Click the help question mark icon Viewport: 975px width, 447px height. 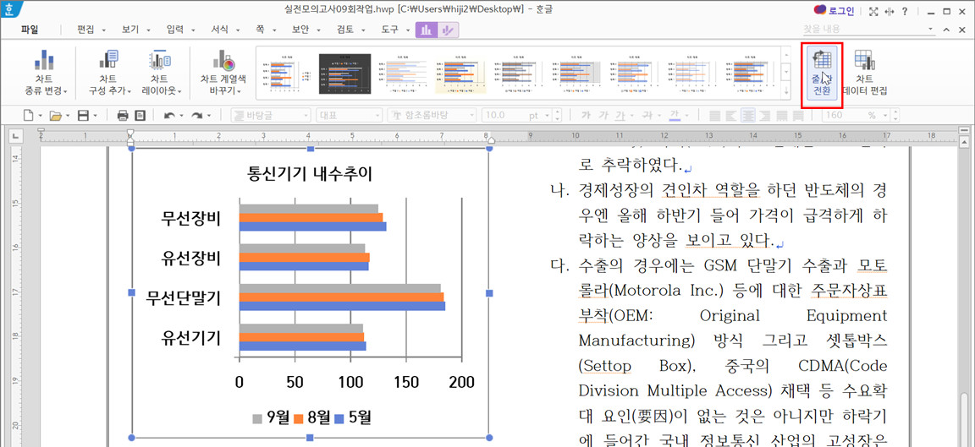point(904,11)
